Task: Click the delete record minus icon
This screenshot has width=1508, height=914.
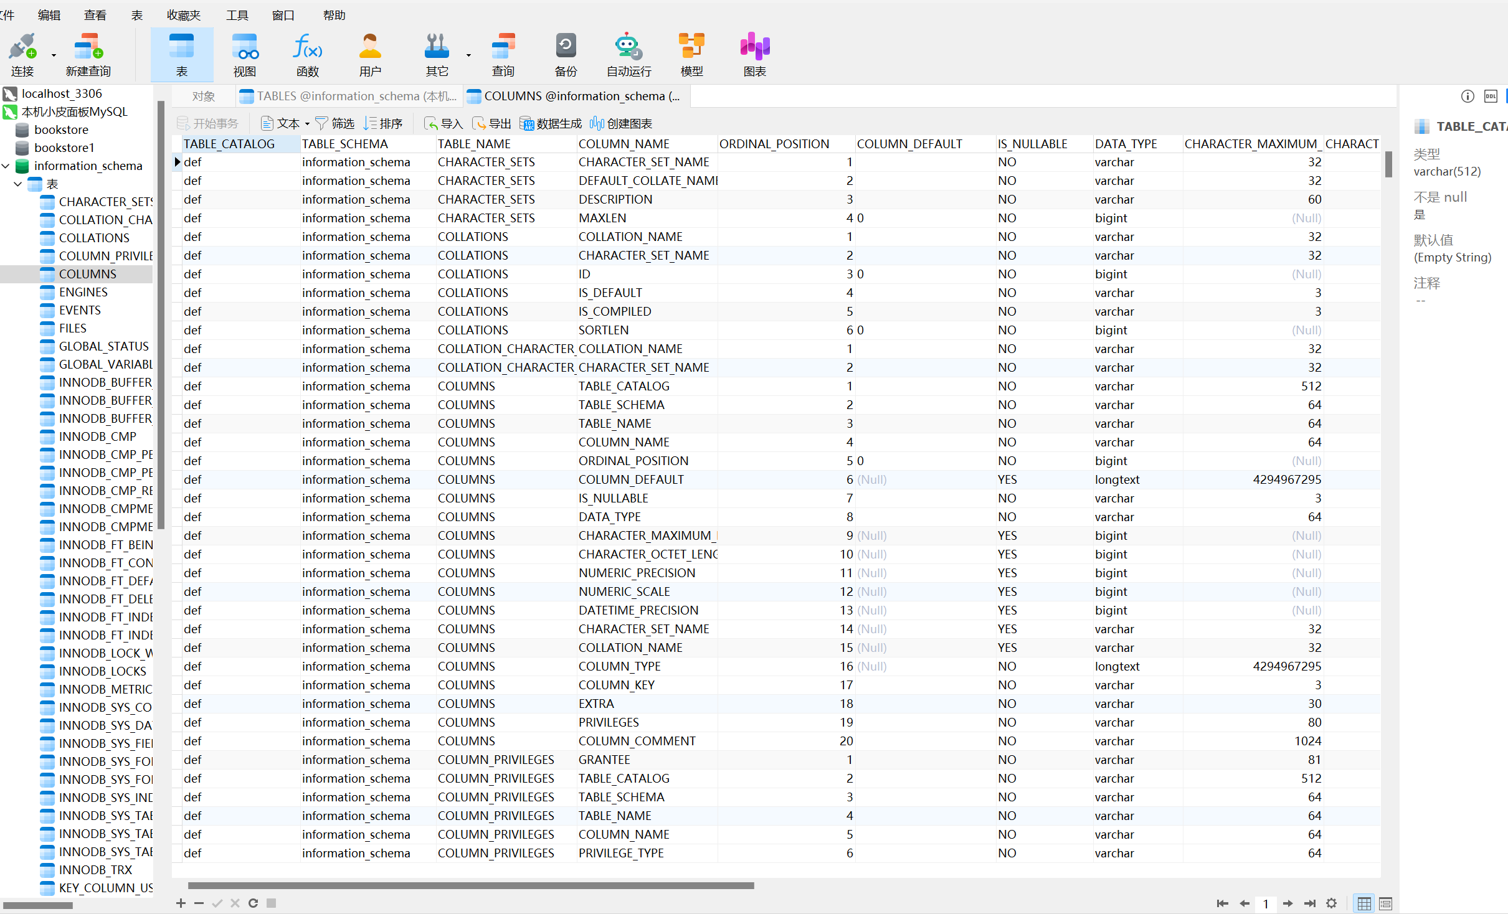Action: [199, 903]
